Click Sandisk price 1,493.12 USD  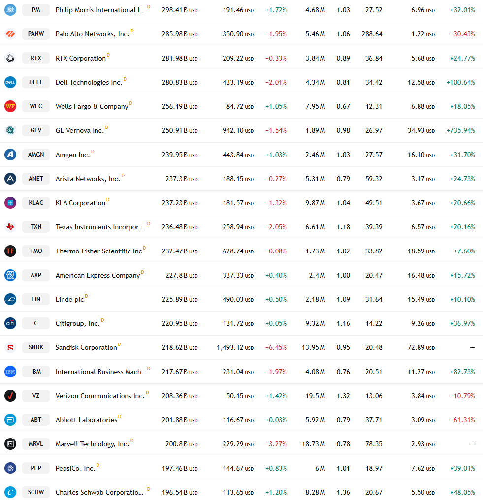(x=235, y=347)
